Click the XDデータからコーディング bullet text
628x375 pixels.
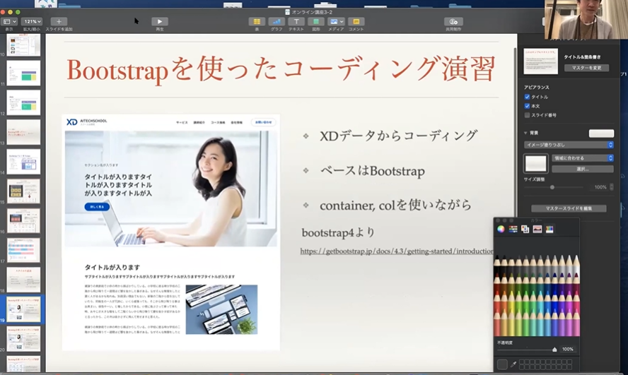pyautogui.click(x=398, y=136)
